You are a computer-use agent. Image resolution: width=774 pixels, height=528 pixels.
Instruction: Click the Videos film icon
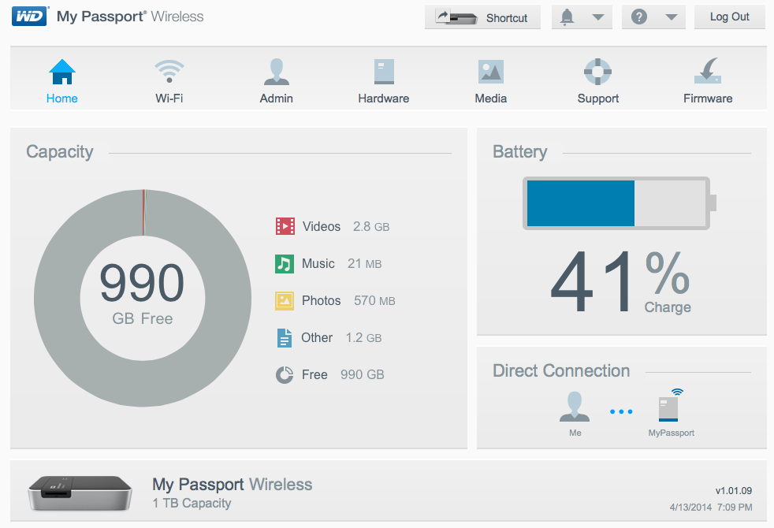click(x=285, y=227)
